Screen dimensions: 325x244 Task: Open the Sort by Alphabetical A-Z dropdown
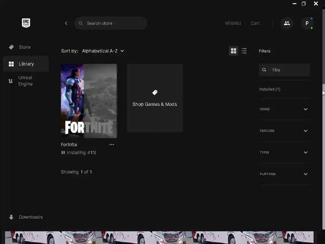pyautogui.click(x=103, y=51)
